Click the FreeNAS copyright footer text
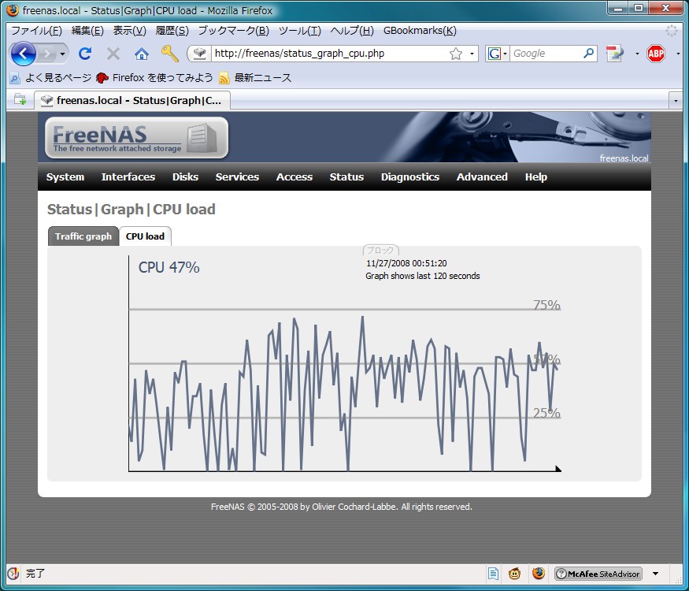Viewport: 689px width, 591px height. tap(342, 507)
